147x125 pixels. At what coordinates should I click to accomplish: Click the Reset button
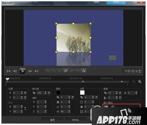[52, 120]
